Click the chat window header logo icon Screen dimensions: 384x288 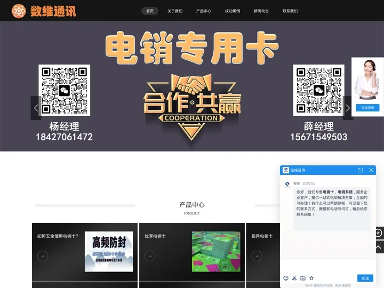[286, 170]
